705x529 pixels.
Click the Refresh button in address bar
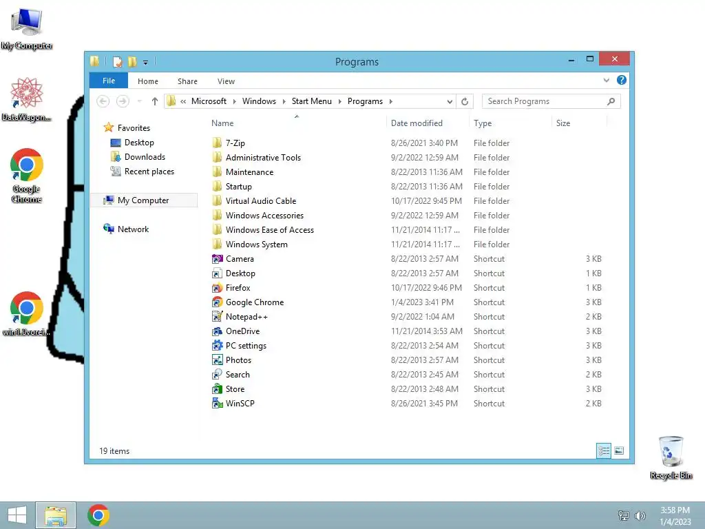point(465,102)
